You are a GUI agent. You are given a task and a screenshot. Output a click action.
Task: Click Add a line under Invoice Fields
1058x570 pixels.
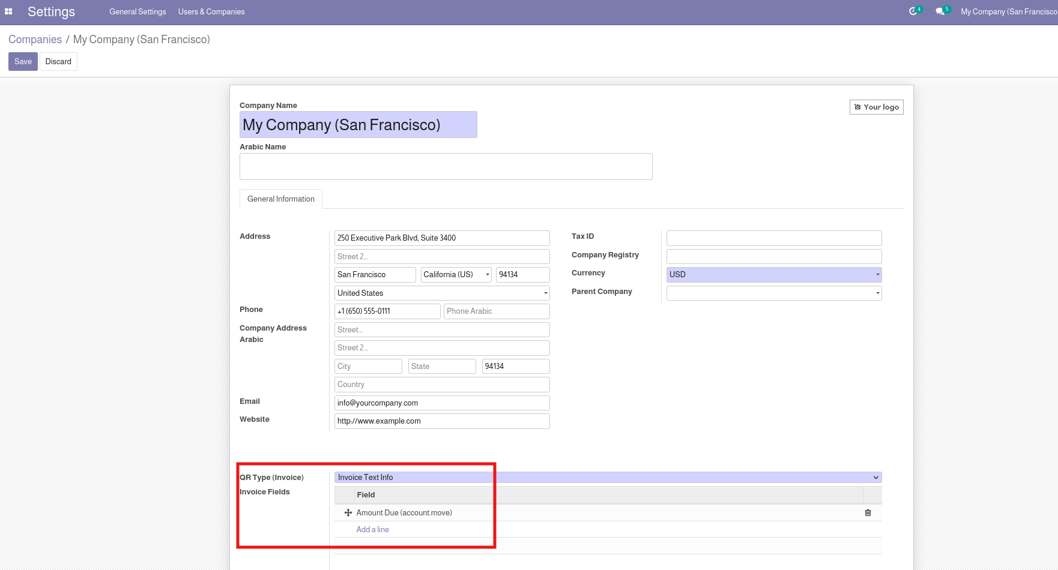point(372,530)
